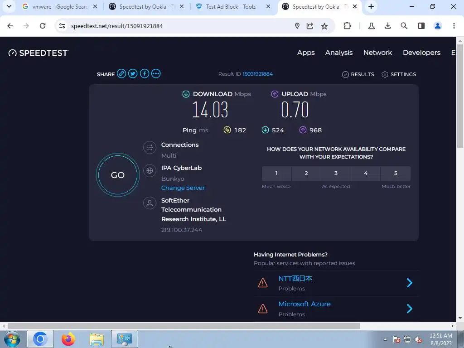
Task: Open File Explorer from the taskbar
Action: point(97,339)
